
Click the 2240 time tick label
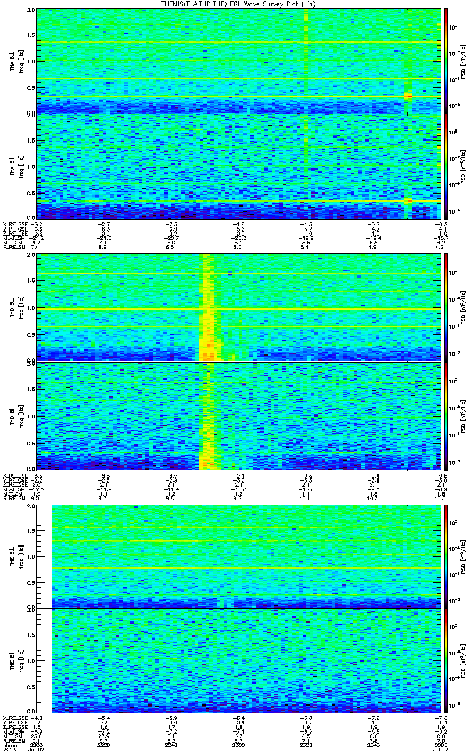pos(170,745)
